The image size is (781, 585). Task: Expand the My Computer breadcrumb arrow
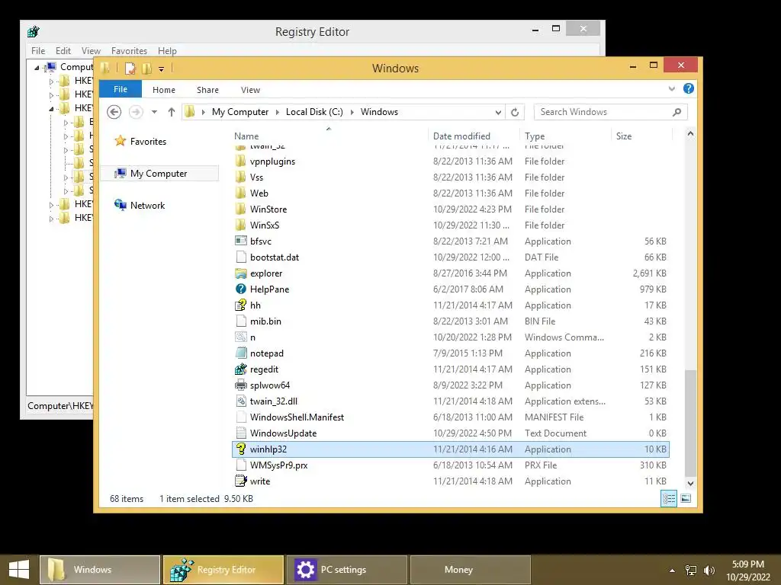point(278,112)
